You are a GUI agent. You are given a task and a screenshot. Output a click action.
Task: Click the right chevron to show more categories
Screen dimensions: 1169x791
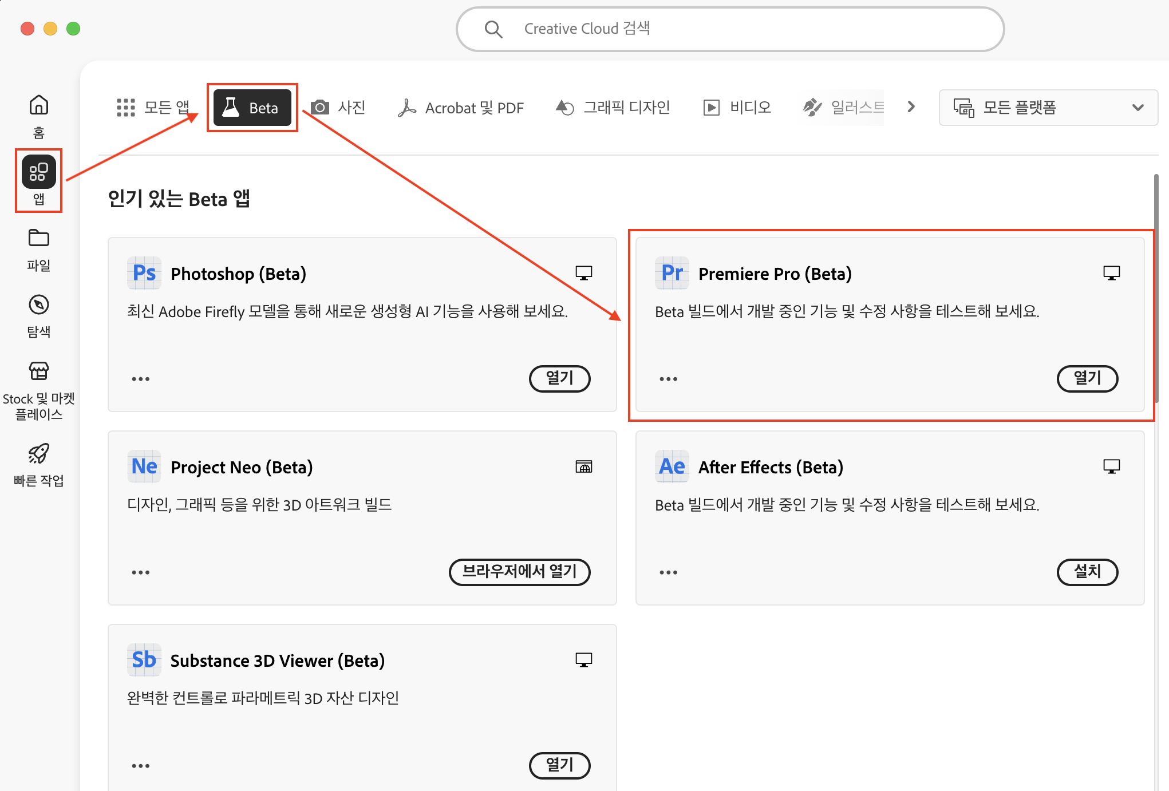tap(910, 106)
